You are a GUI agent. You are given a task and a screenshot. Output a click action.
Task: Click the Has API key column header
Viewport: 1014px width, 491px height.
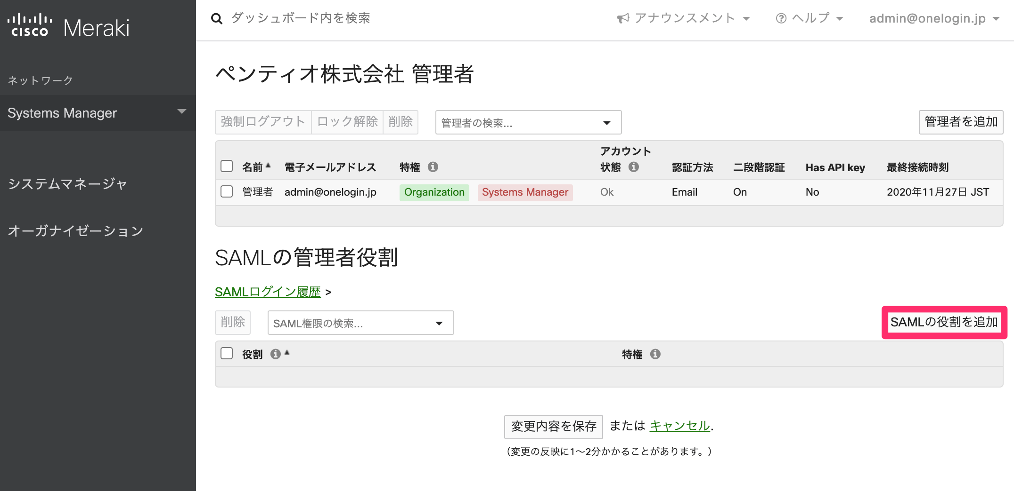(835, 167)
